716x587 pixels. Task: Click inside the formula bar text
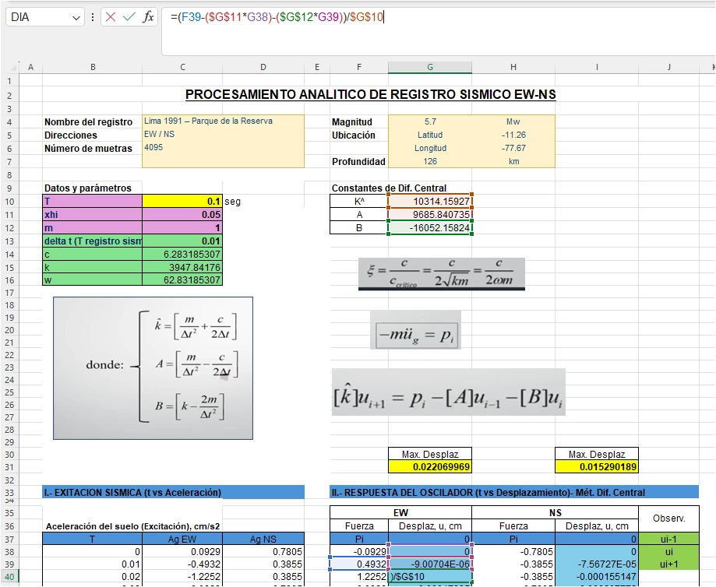click(x=277, y=17)
